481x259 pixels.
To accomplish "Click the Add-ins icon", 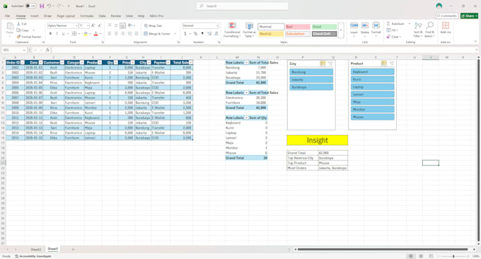I will click(446, 25).
